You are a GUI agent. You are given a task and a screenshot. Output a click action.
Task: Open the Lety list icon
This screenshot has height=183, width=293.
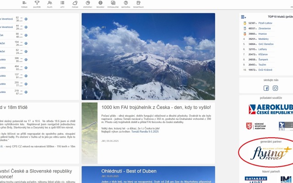point(62,3)
